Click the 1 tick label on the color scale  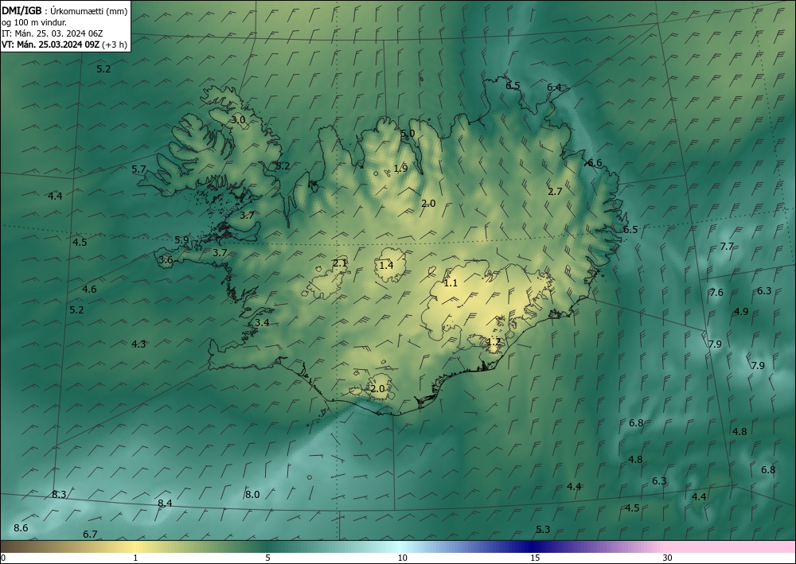point(135,558)
